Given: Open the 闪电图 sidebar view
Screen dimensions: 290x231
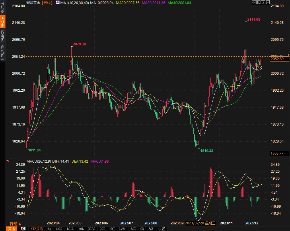Looking at the screenshot, I should tap(3, 36).
